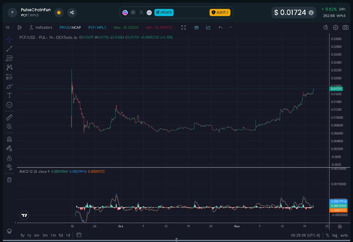The width and height of the screenshot is (353, 242).
Task: Open the go-to-date calendar icon
Action: (x=79, y=235)
